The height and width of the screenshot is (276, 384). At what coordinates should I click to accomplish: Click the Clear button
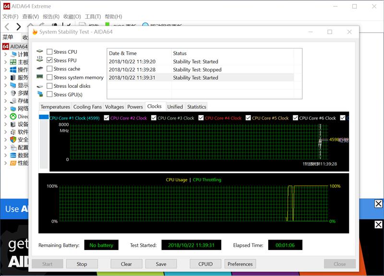[126, 264]
